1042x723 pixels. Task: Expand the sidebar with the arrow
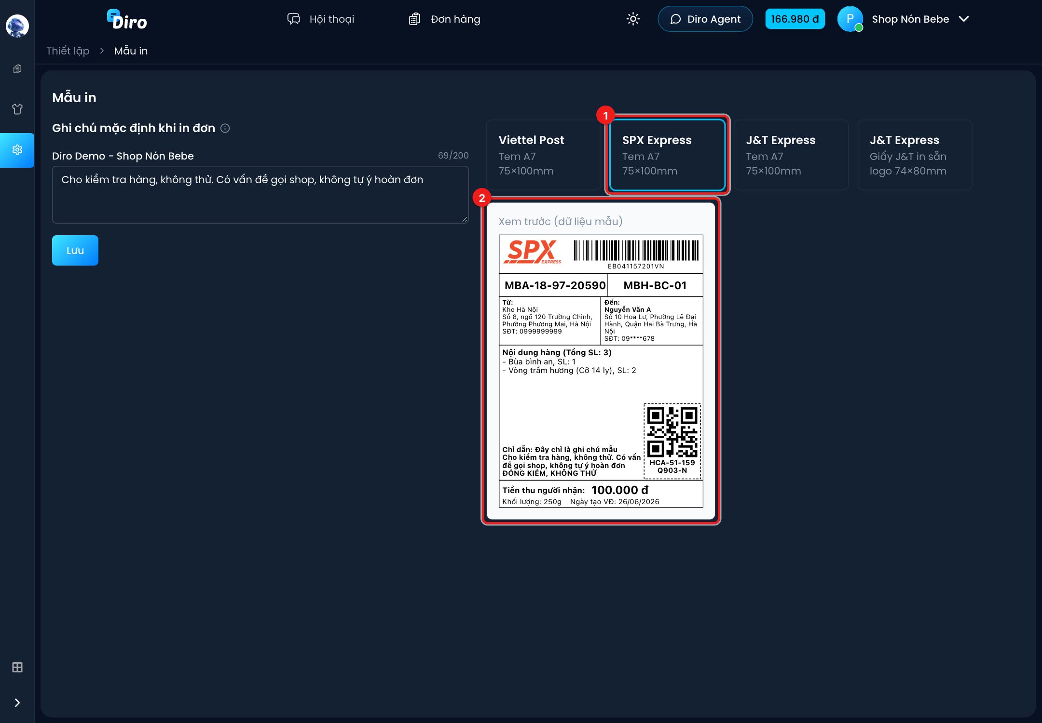(x=17, y=703)
